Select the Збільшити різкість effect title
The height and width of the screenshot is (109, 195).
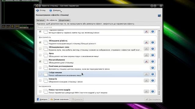[58, 41]
